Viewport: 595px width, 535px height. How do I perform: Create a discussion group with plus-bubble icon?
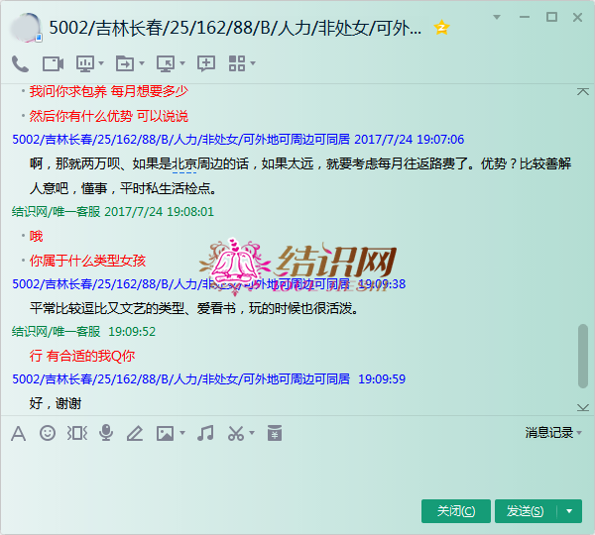tap(206, 63)
